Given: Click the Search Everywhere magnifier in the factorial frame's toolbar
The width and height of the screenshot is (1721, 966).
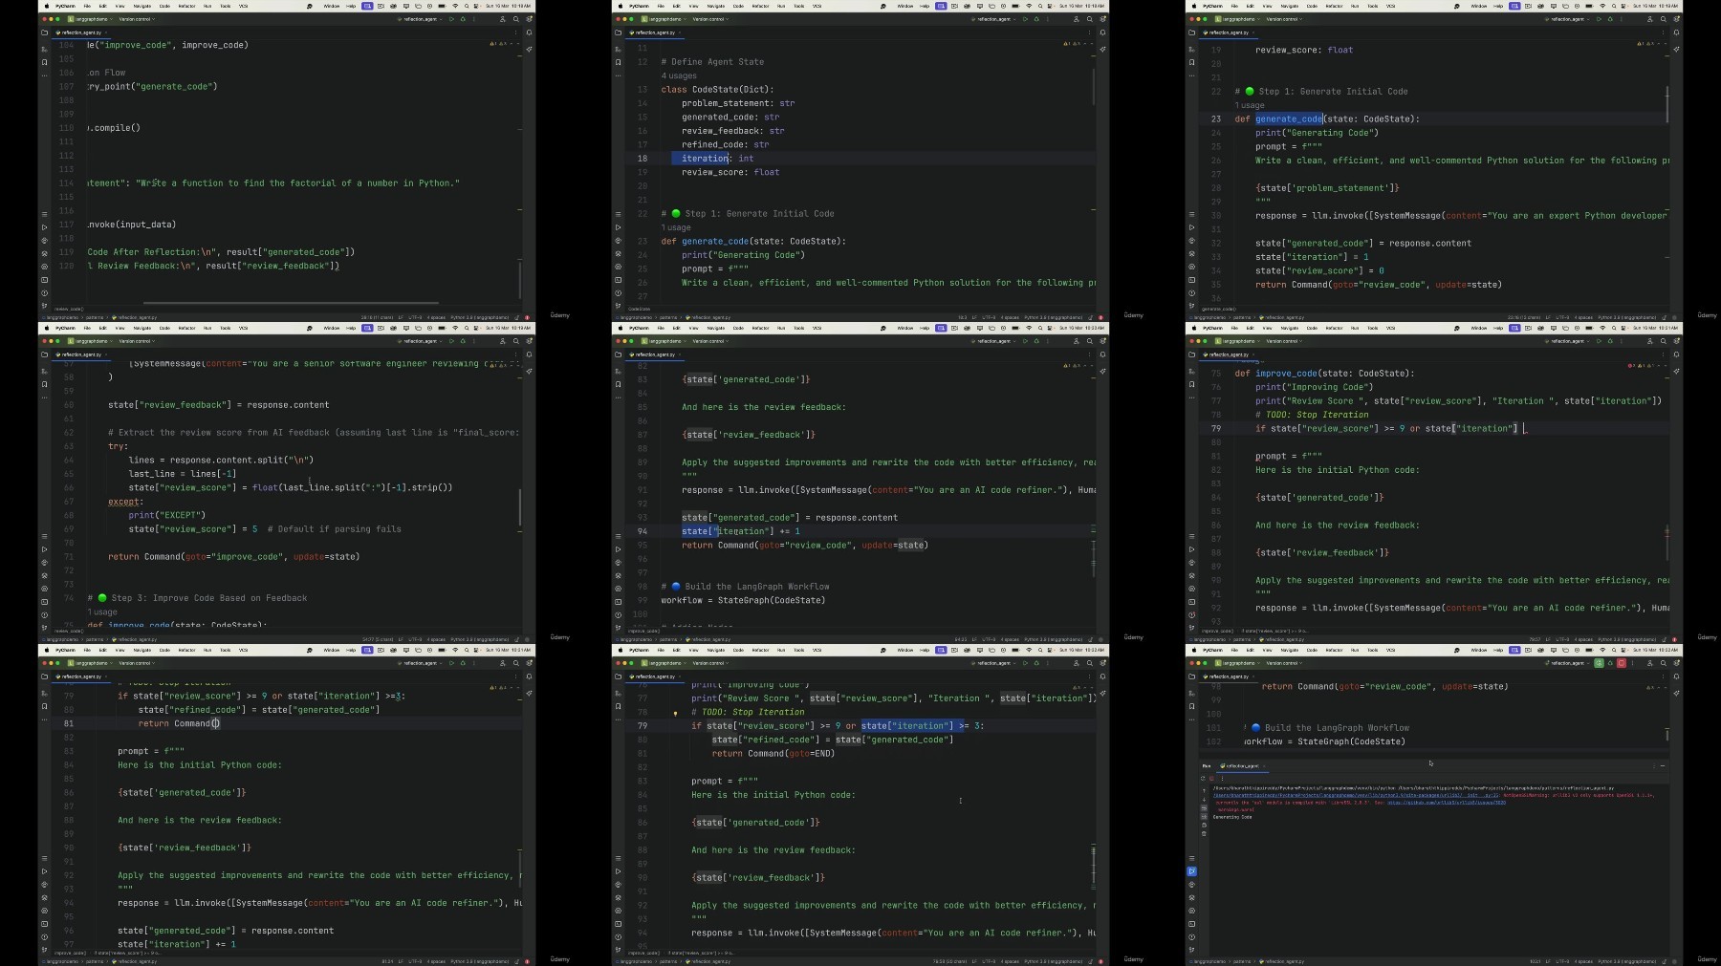Looking at the screenshot, I should coord(516,19).
